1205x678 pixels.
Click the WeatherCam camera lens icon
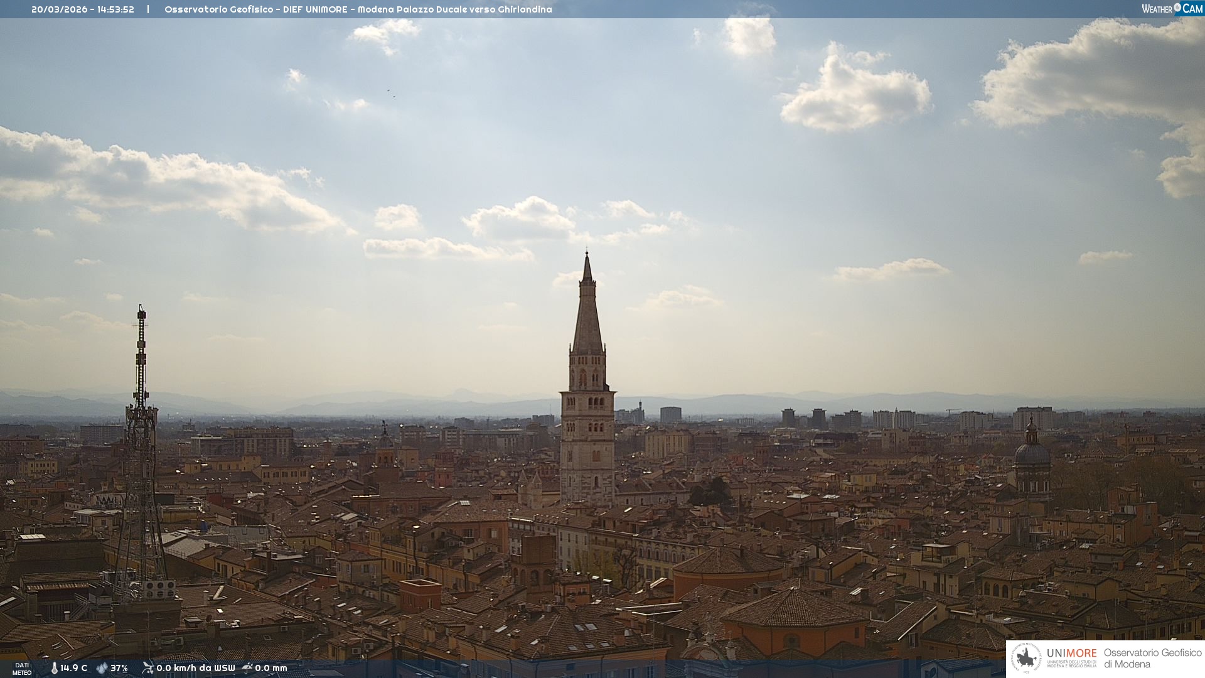pyautogui.click(x=1177, y=8)
